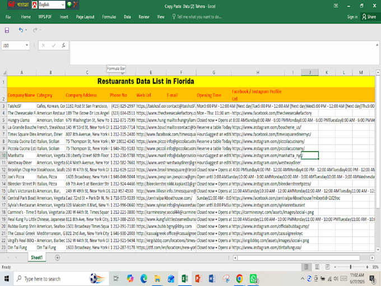Click the horizontal scrollbar right arrow

(372, 258)
